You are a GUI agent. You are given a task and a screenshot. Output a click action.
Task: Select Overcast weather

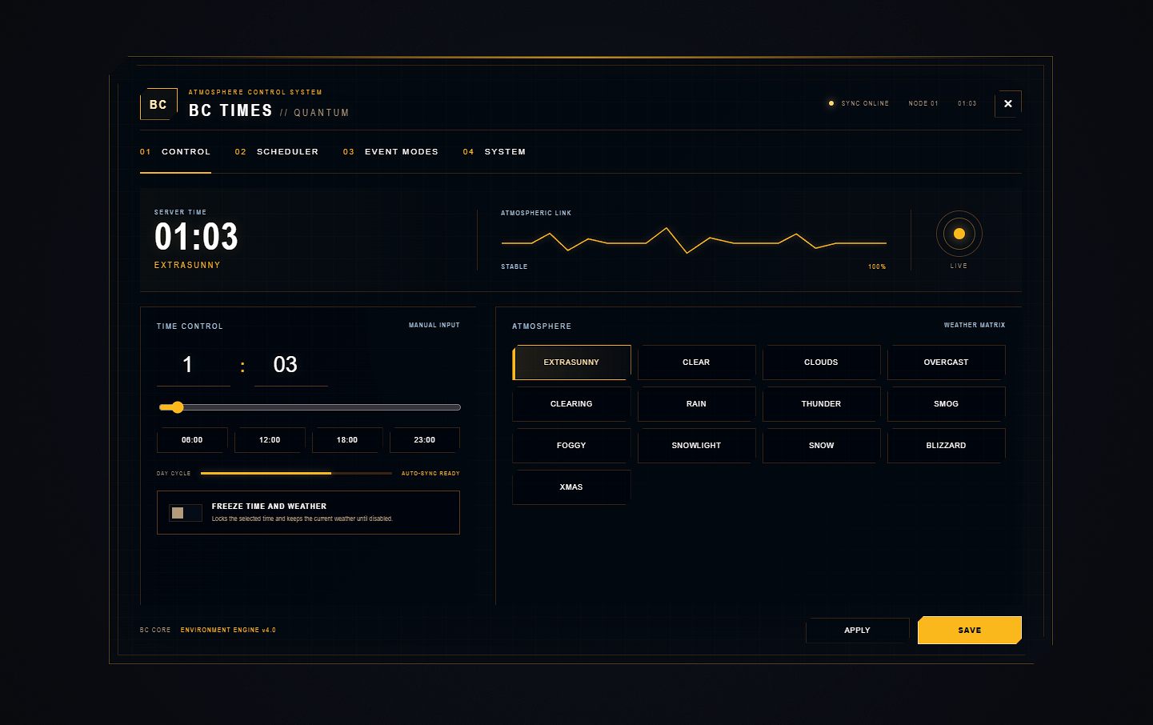click(946, 362)
